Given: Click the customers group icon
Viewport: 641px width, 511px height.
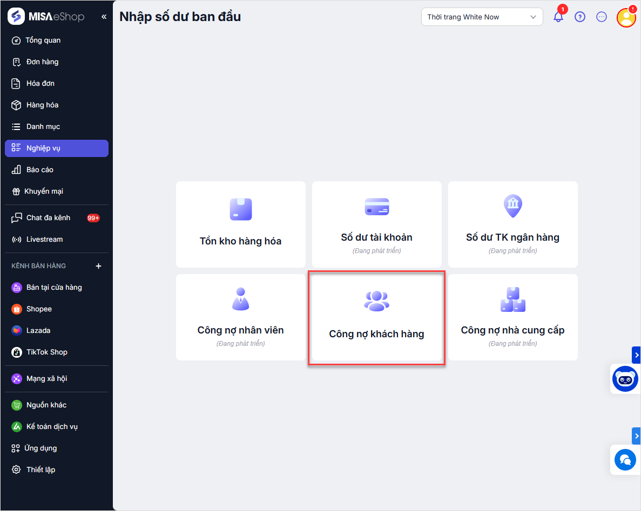Looking at the screenshot, I should click(x=376, y=301).
